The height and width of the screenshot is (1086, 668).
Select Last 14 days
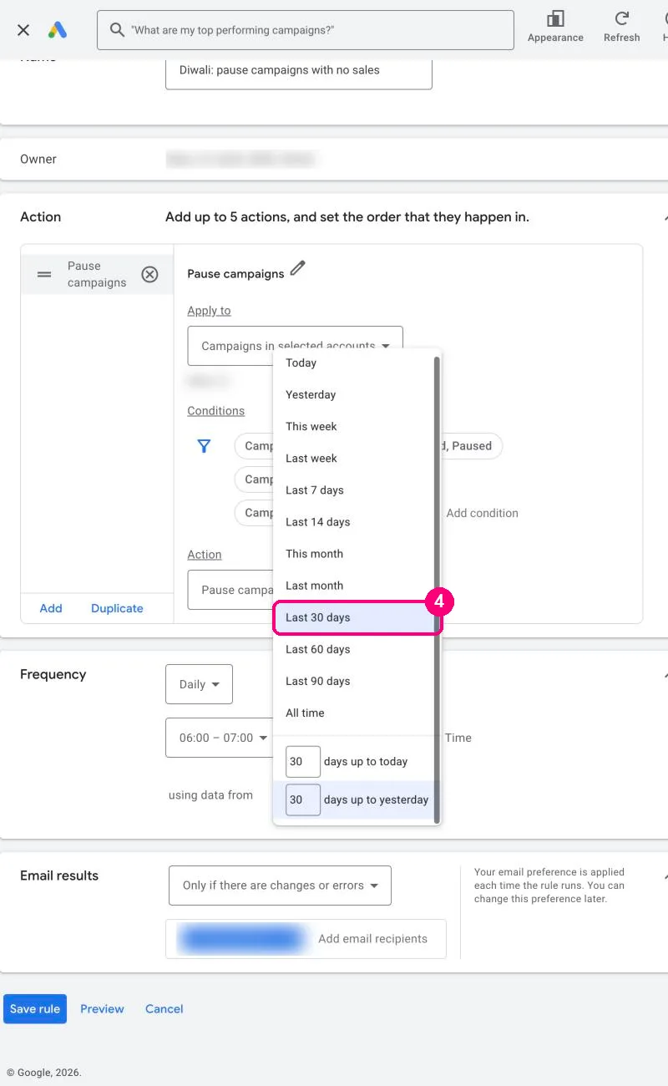[353, 522]
